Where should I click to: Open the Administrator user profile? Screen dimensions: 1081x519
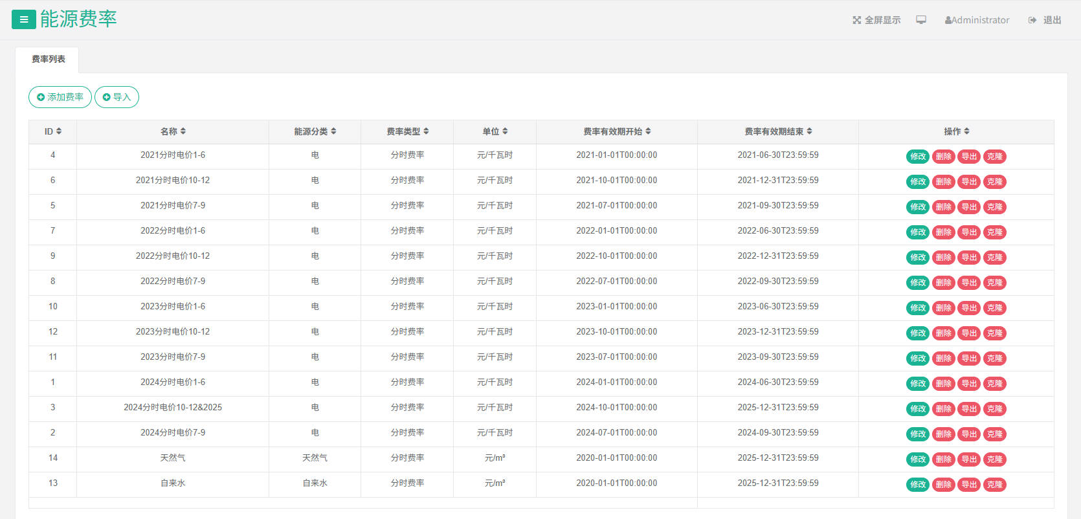[977, 20]
